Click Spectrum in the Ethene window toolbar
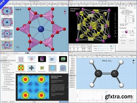 point(132,54)
